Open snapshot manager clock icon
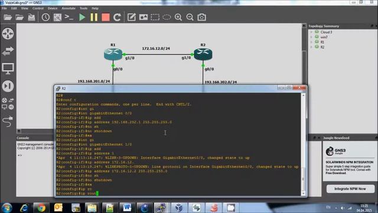The width and height of the screenshot is (378, 213). 45,17
